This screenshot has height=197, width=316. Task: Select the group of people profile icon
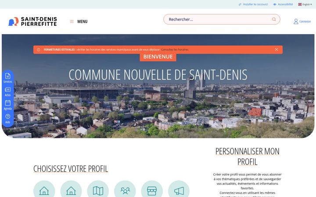click(125, 190)
